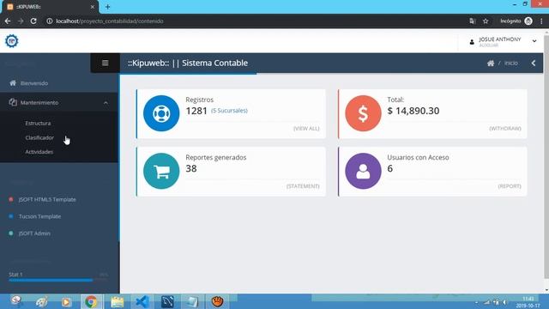Toggle the hamburger sidebar menu button
549x309 pixels.
[105, 63]
